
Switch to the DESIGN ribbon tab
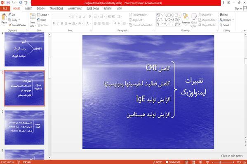(41, 9)
